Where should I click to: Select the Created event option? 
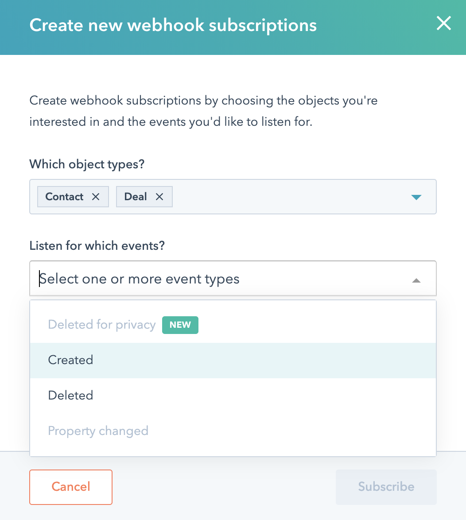click(71, 360)
